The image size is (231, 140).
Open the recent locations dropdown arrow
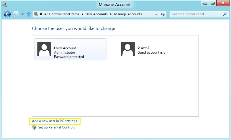[x=22, y=14]
